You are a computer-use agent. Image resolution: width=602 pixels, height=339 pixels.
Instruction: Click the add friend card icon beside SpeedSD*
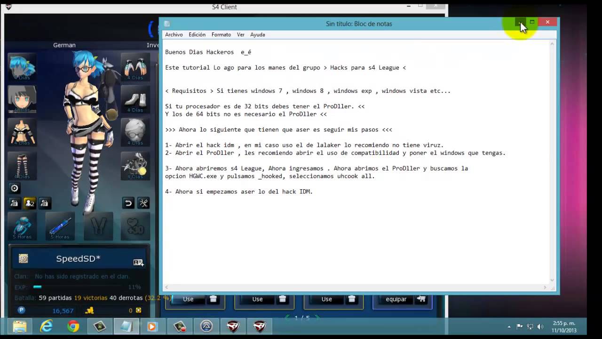coord(138,262)
